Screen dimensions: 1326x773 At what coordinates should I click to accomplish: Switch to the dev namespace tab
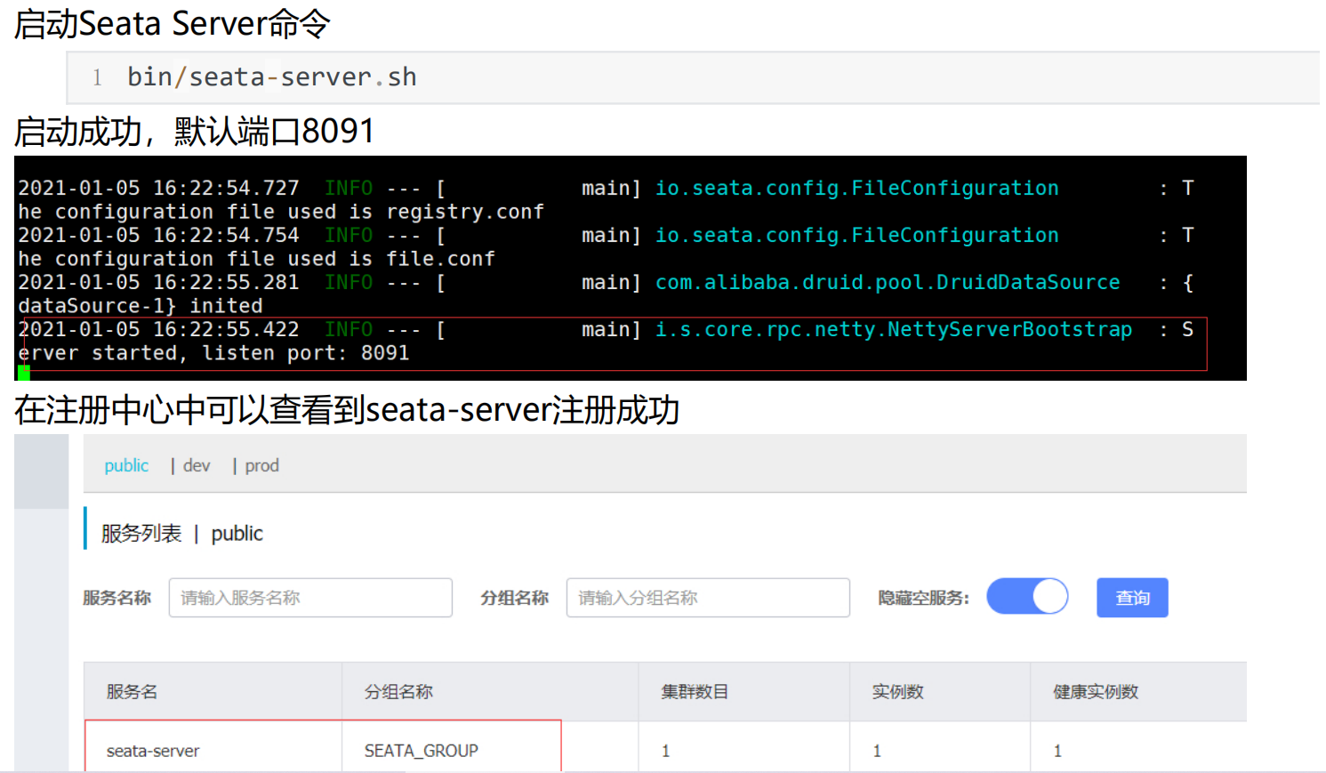[x=197, y=465]
